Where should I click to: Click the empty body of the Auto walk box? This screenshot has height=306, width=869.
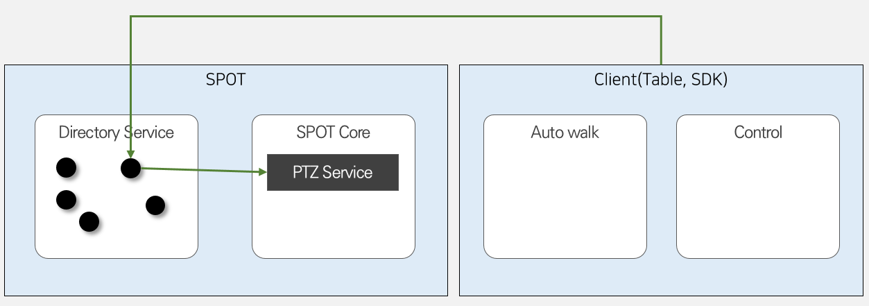click(x=565, y=201)
